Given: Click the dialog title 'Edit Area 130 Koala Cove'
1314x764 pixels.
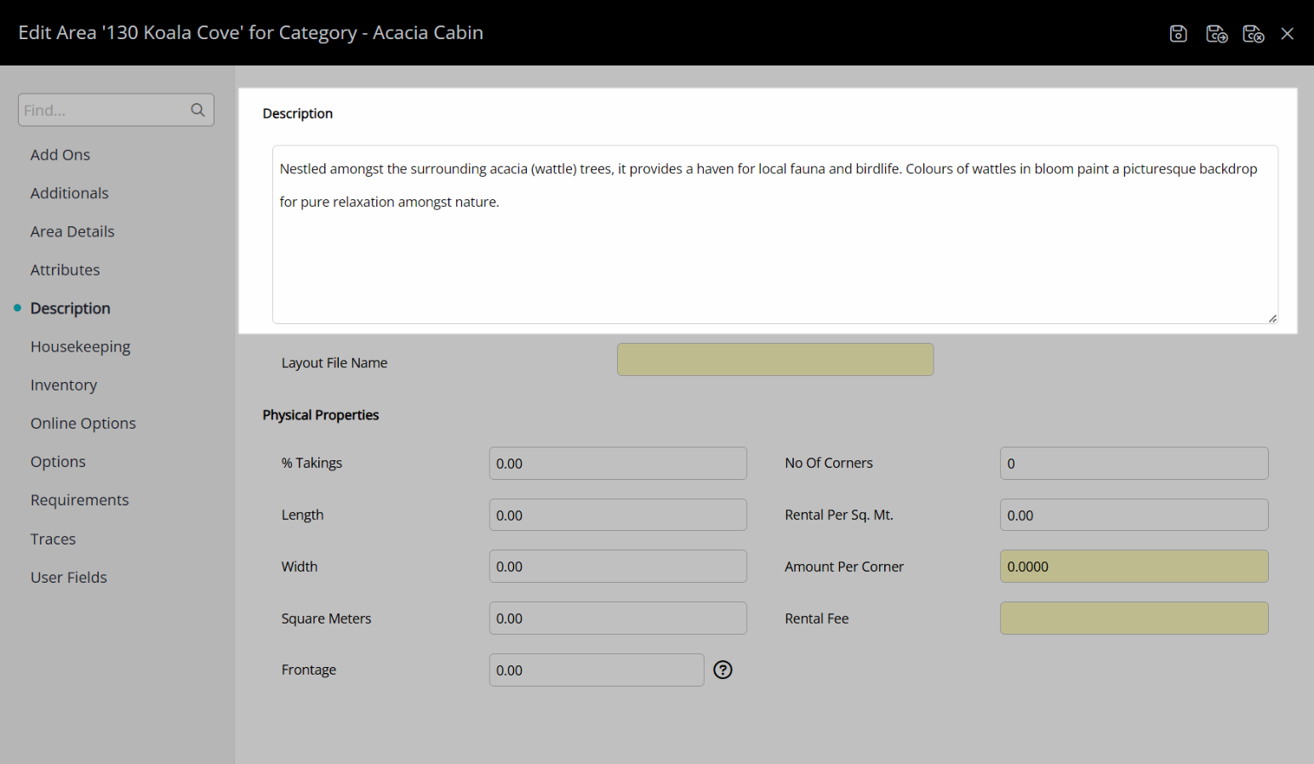Looking at the screenshot, I should click(x=251, y=32).
